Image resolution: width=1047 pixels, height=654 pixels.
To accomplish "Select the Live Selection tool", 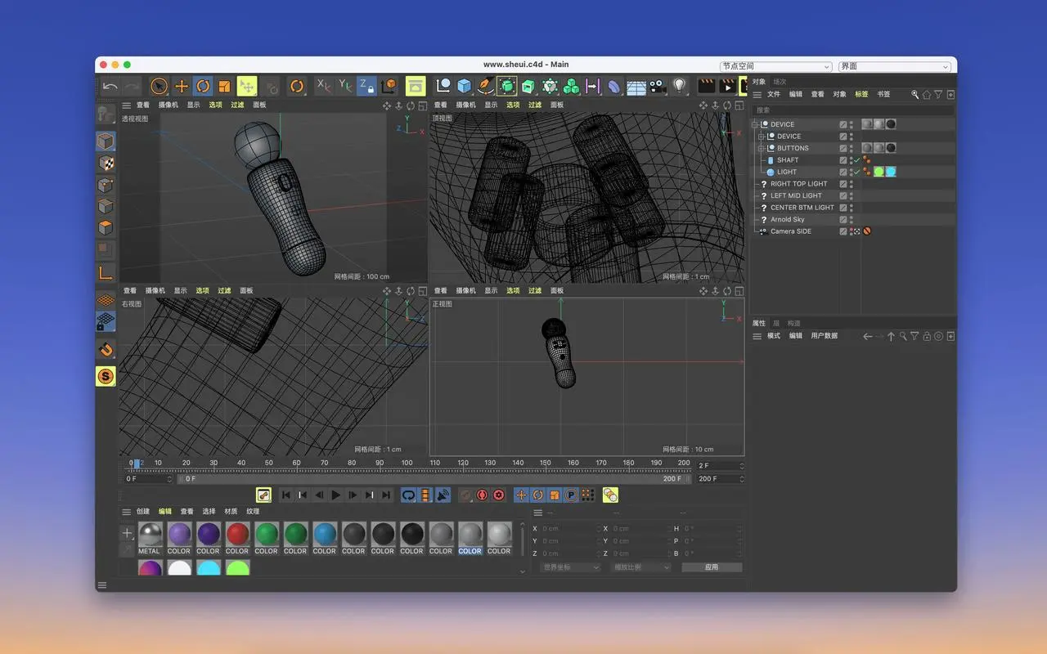I will click(x=158, y=85).
